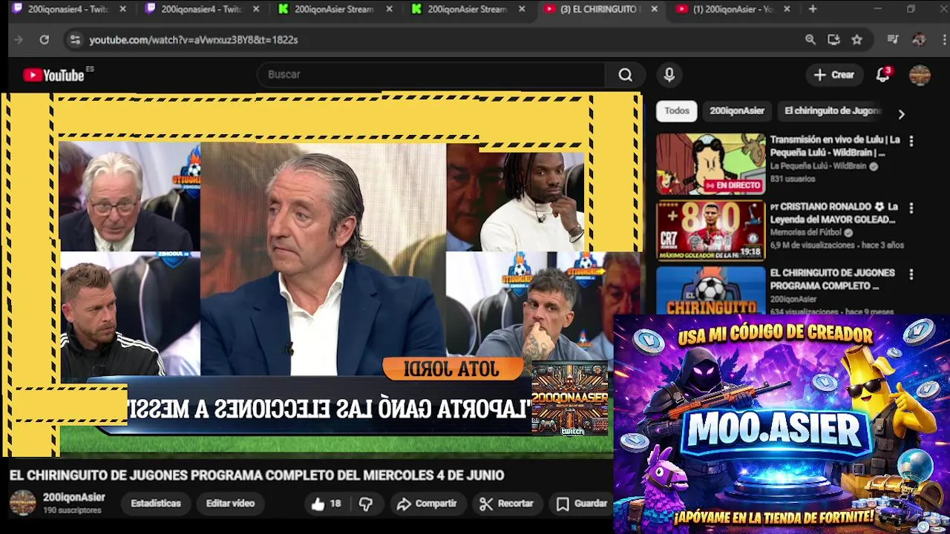Viewport: 950px width, 534px height.
Task: Close the EL CHIRINGUITO YouTube tab
Action: pos(654,9)
